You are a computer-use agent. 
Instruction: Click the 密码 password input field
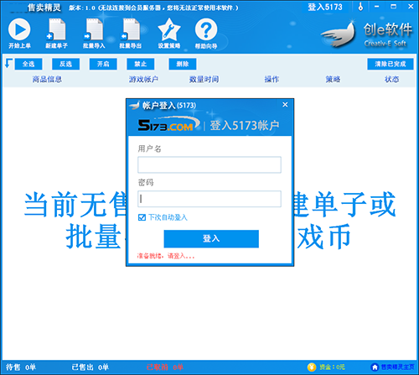click(x=209, y=199)
